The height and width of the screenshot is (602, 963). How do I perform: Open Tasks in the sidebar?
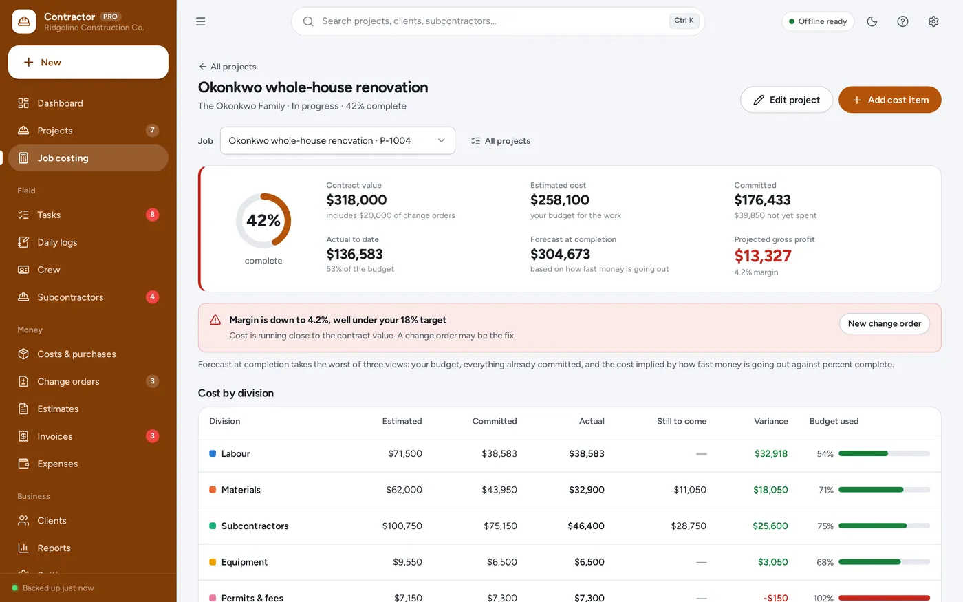click(x=88, y=215)
